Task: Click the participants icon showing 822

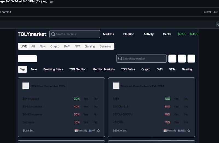Action: click(179, 131)
